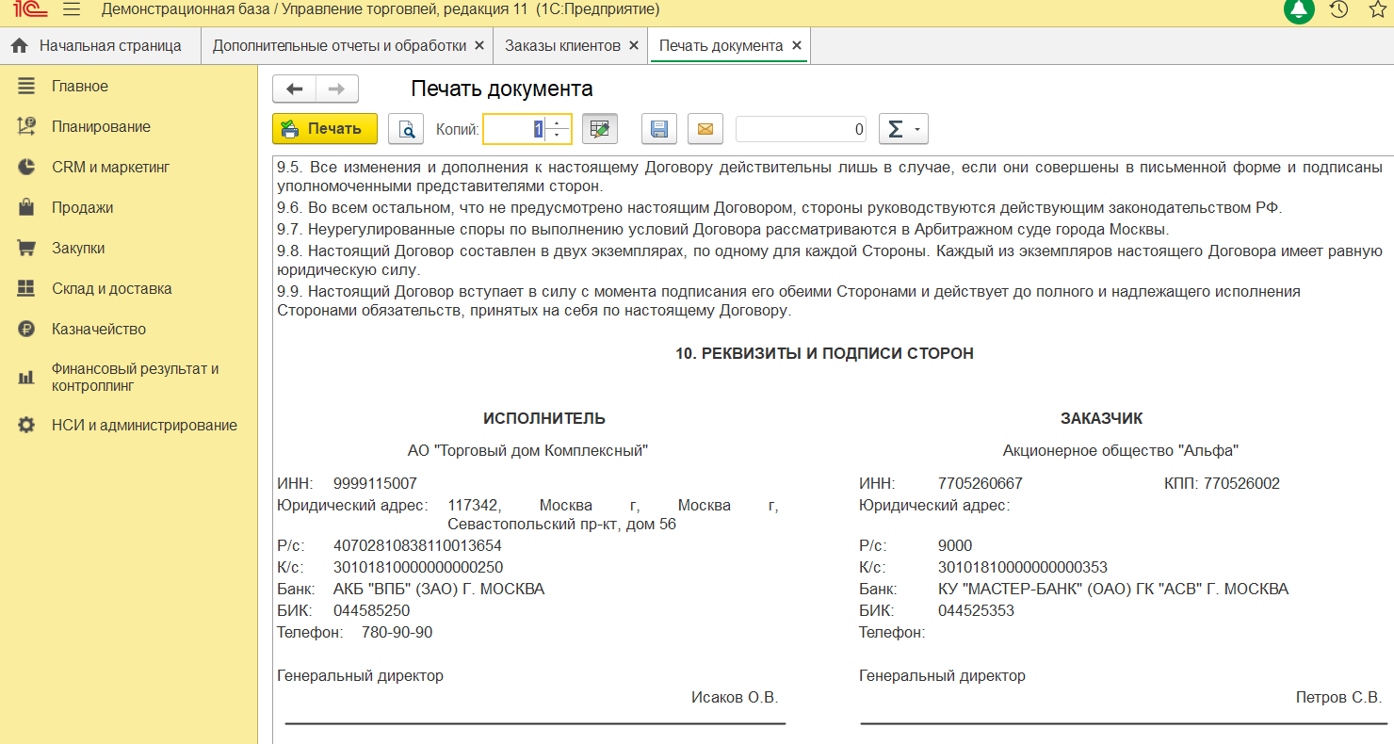Open the CRM и маркетинг section
The width and height of the screenshot is (1394, 744).
coord(110,167)
